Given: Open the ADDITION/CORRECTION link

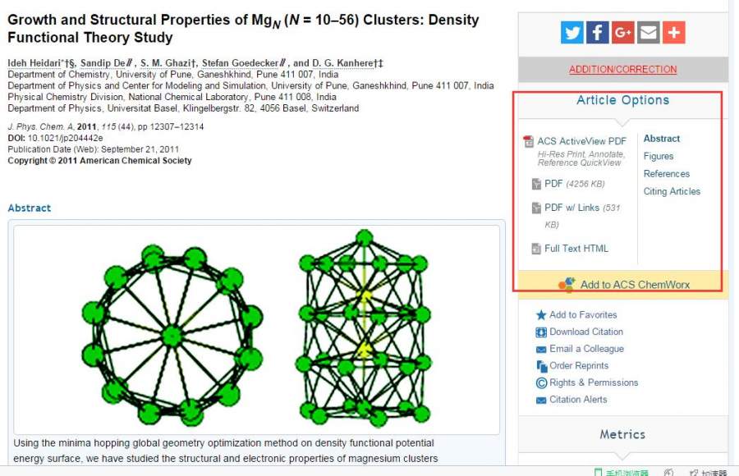Looking at the screenshot, I should (623, 70).
